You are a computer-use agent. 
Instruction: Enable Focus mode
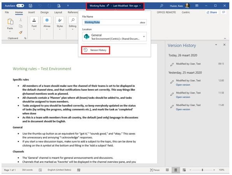(155, 170)
